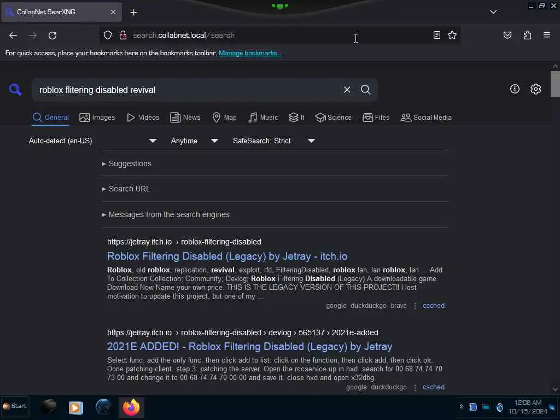The image size is (560, 420).
Task: Open 2021E result's more options dots
Action: 415,387
